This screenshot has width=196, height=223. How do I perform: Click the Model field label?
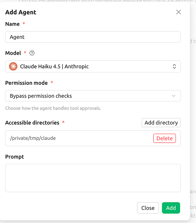point(13,53)
